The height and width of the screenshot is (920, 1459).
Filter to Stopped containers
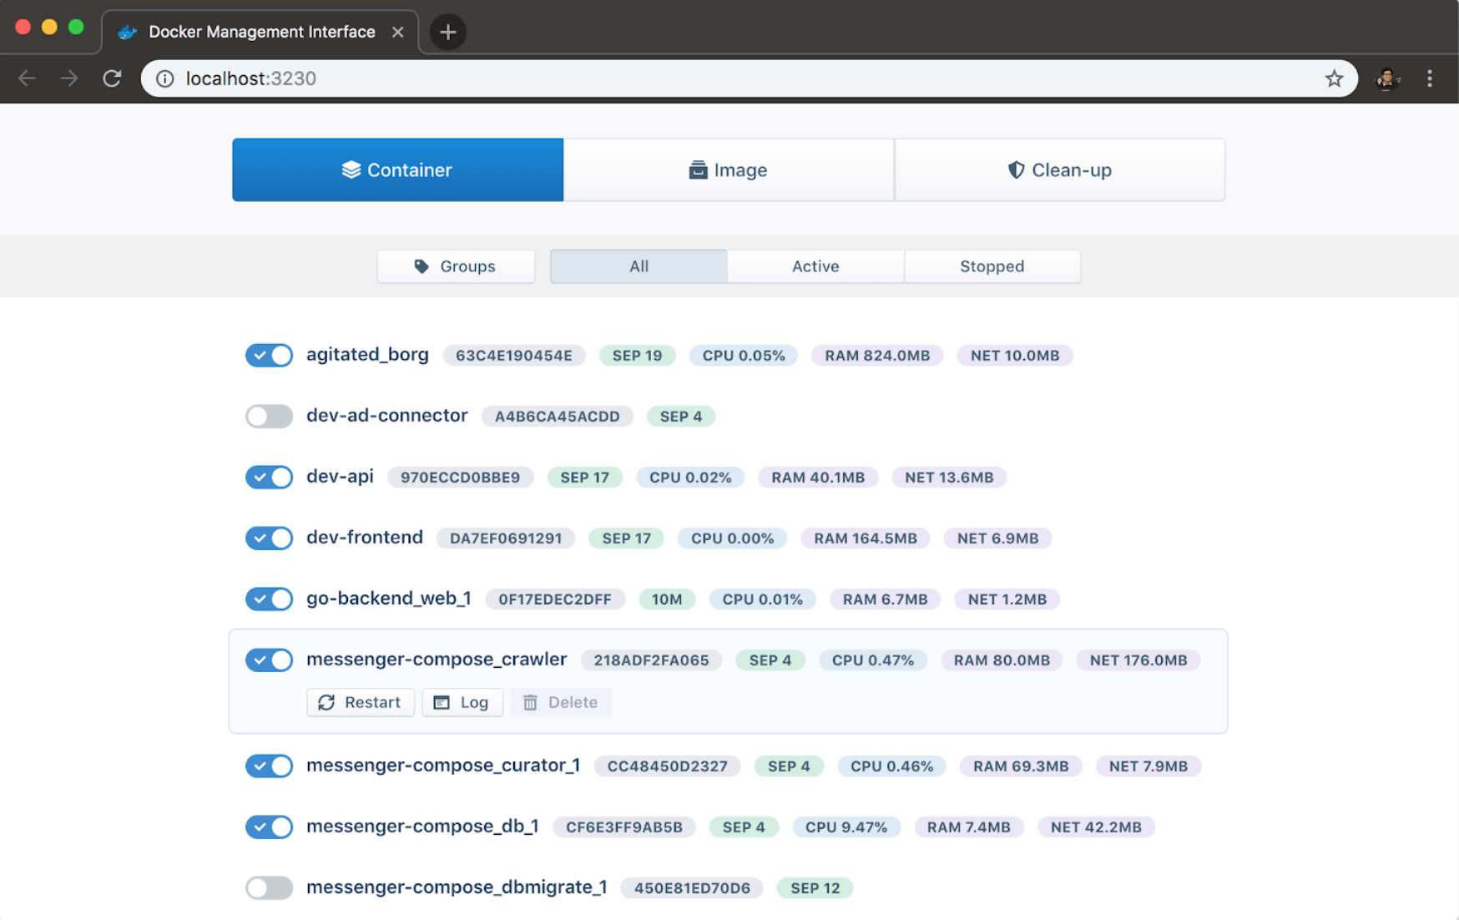(992, 266)
